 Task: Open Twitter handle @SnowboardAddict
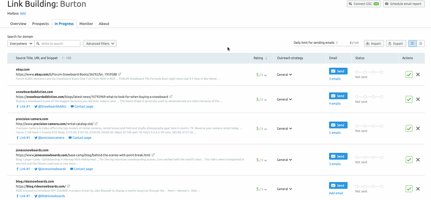point(50,107)
